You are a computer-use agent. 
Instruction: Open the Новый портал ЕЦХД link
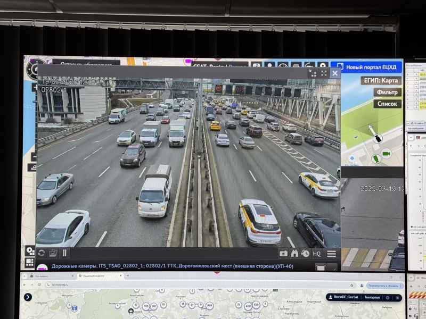click(366, 68)
